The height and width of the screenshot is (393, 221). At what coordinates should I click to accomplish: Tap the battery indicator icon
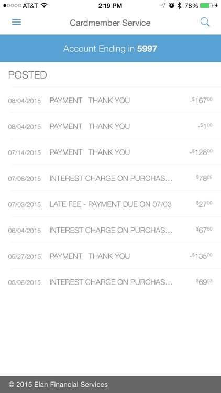(206, 6)
